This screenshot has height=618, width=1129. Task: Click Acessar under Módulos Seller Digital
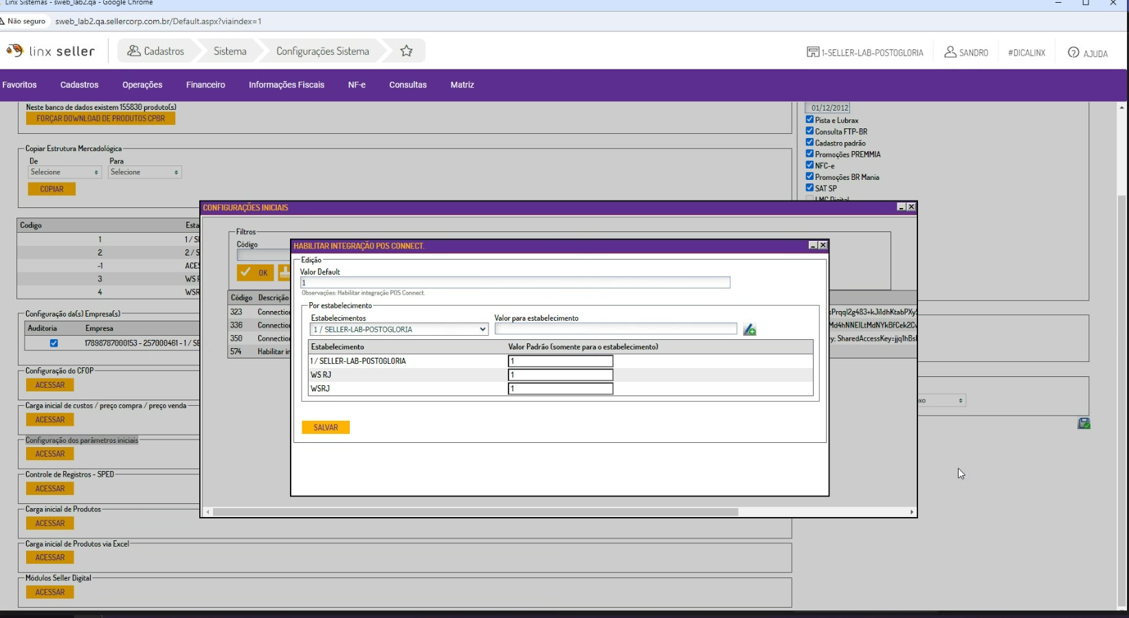50,593
